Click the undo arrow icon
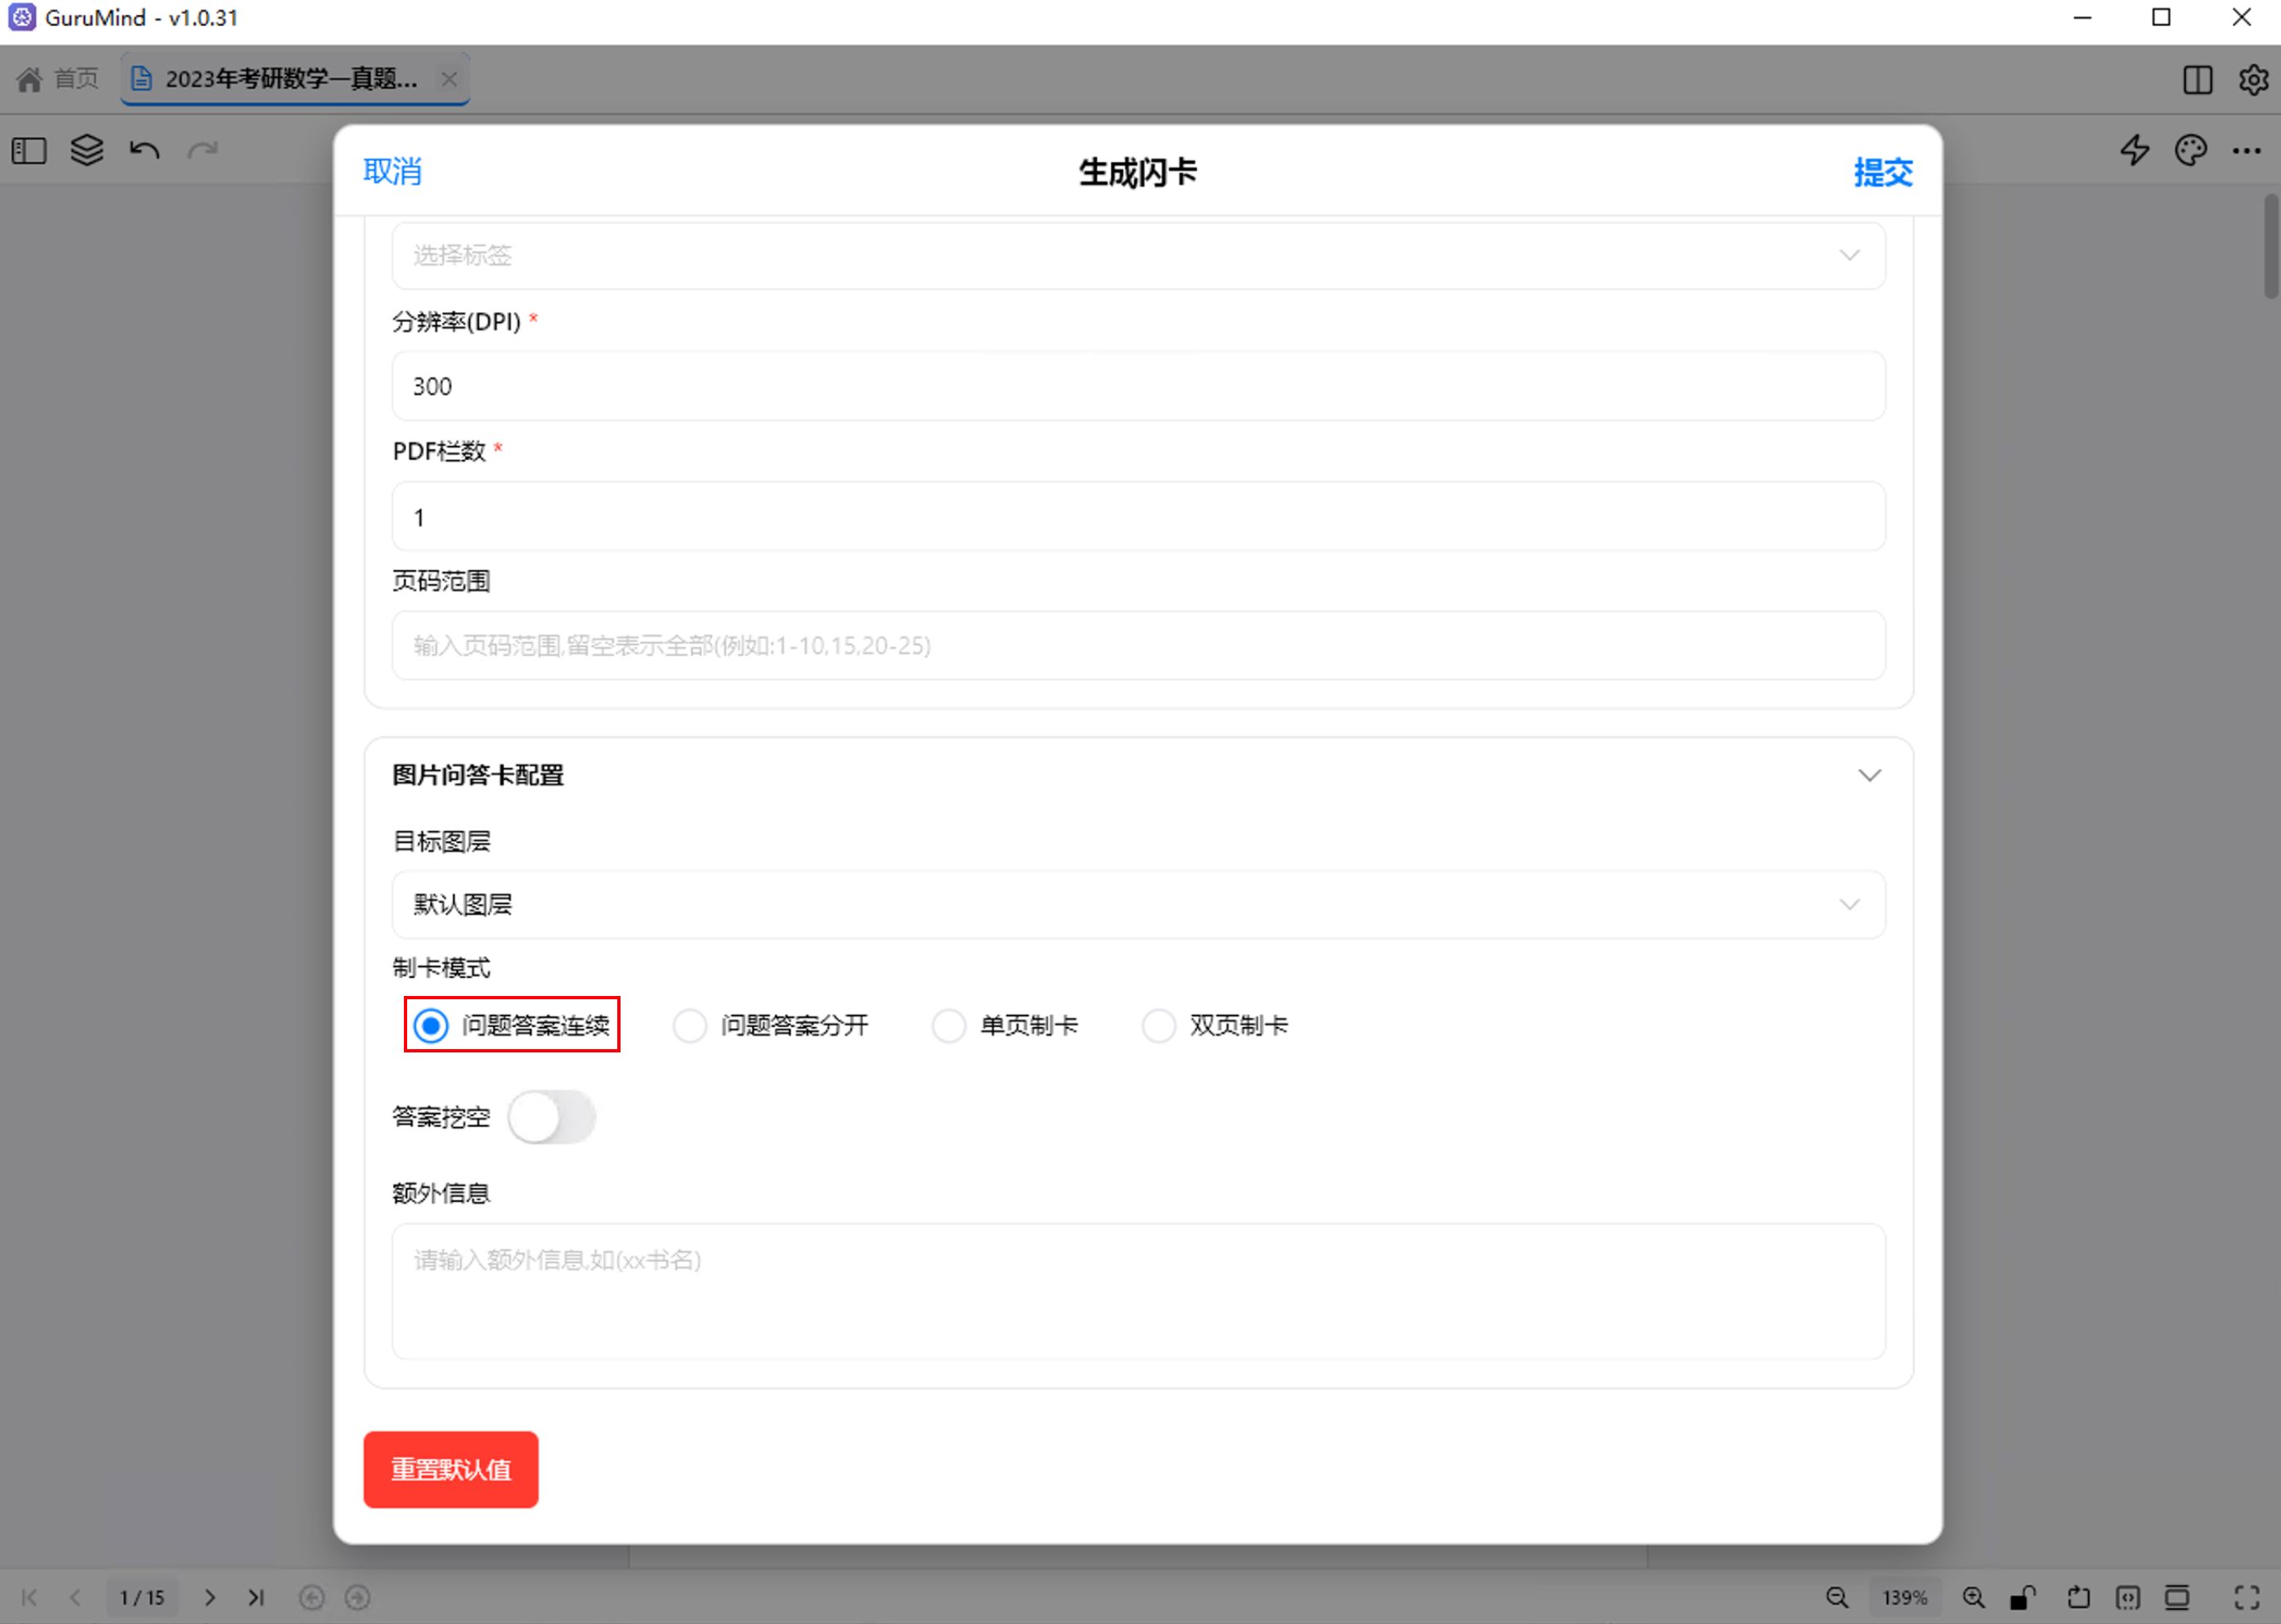2281x1624 pixels. pos(145,151)
